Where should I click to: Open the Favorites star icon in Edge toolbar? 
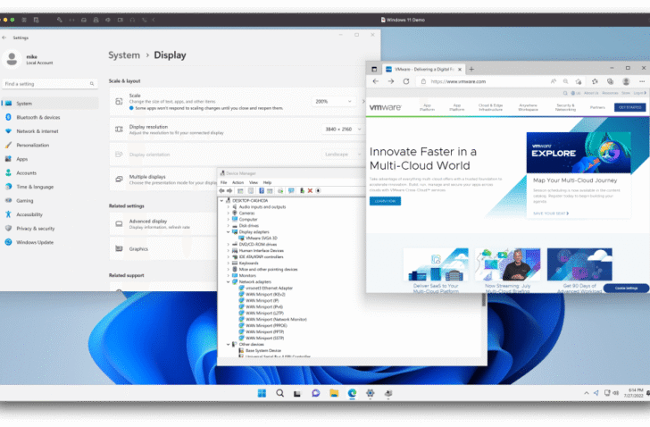(595, 81)
